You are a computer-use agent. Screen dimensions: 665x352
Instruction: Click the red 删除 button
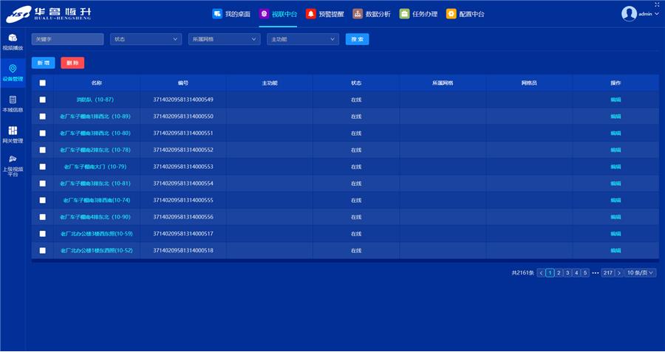72,63
